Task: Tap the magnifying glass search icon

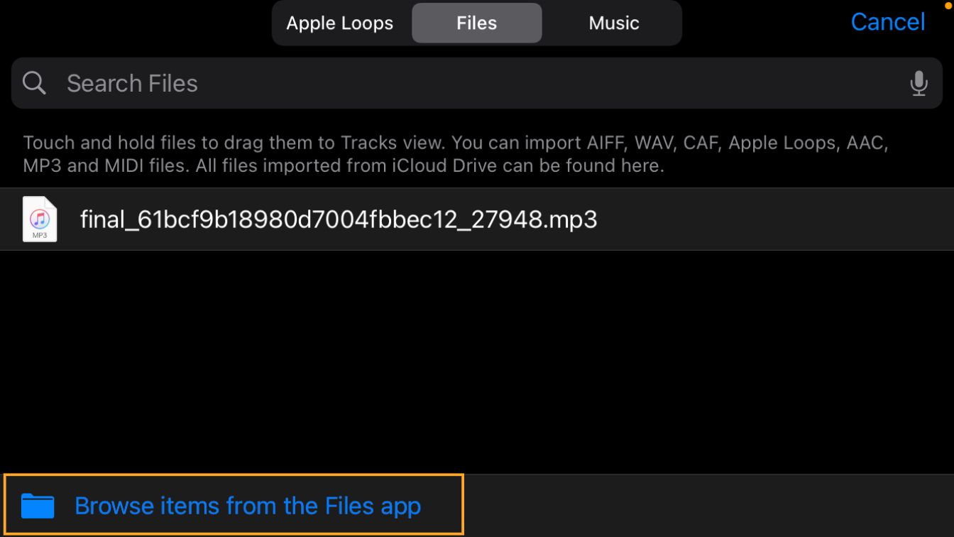Action: 34,83
